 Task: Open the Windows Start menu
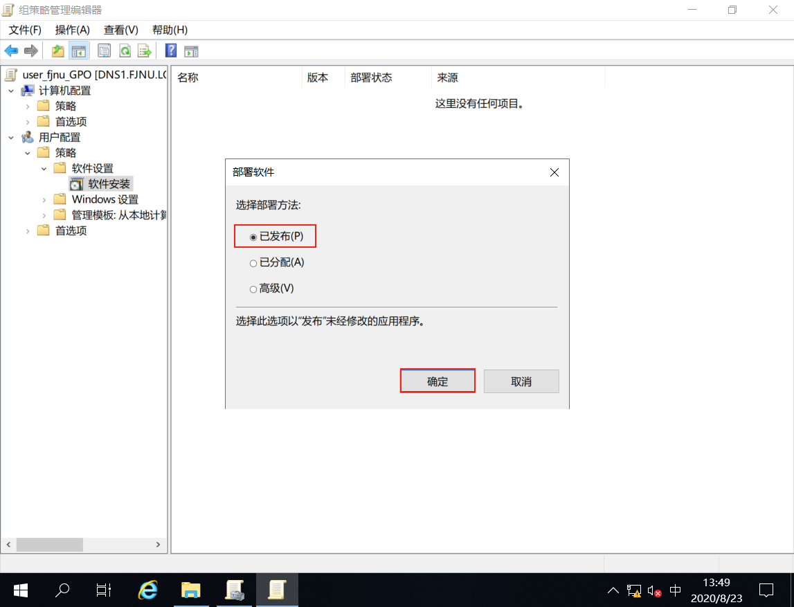click(21, 590)
